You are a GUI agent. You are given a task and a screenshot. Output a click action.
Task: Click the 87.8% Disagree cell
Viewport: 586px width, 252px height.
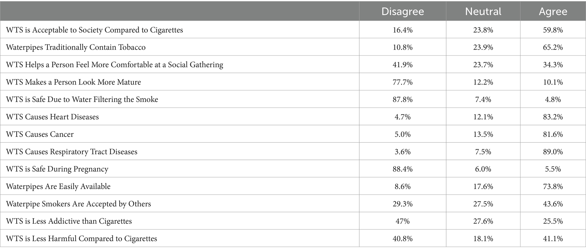click(403, 99)
